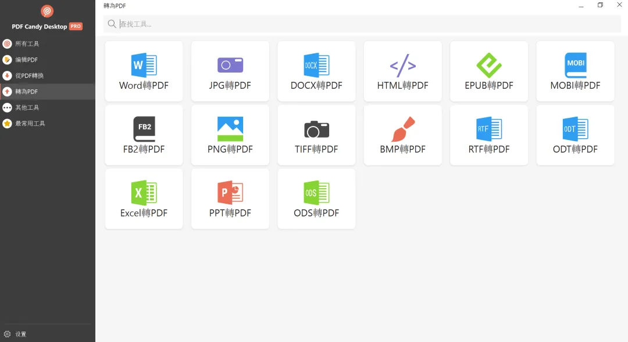
Task: Open the Word轉PDF tool icon
Action: [x=144, y=65]
